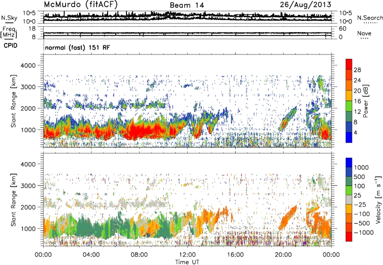Click the '28' tick on power color bar

[357, 70]
